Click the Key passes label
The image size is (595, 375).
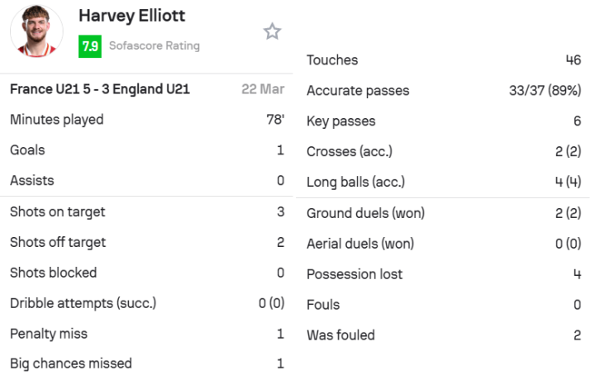click(340, 121)
